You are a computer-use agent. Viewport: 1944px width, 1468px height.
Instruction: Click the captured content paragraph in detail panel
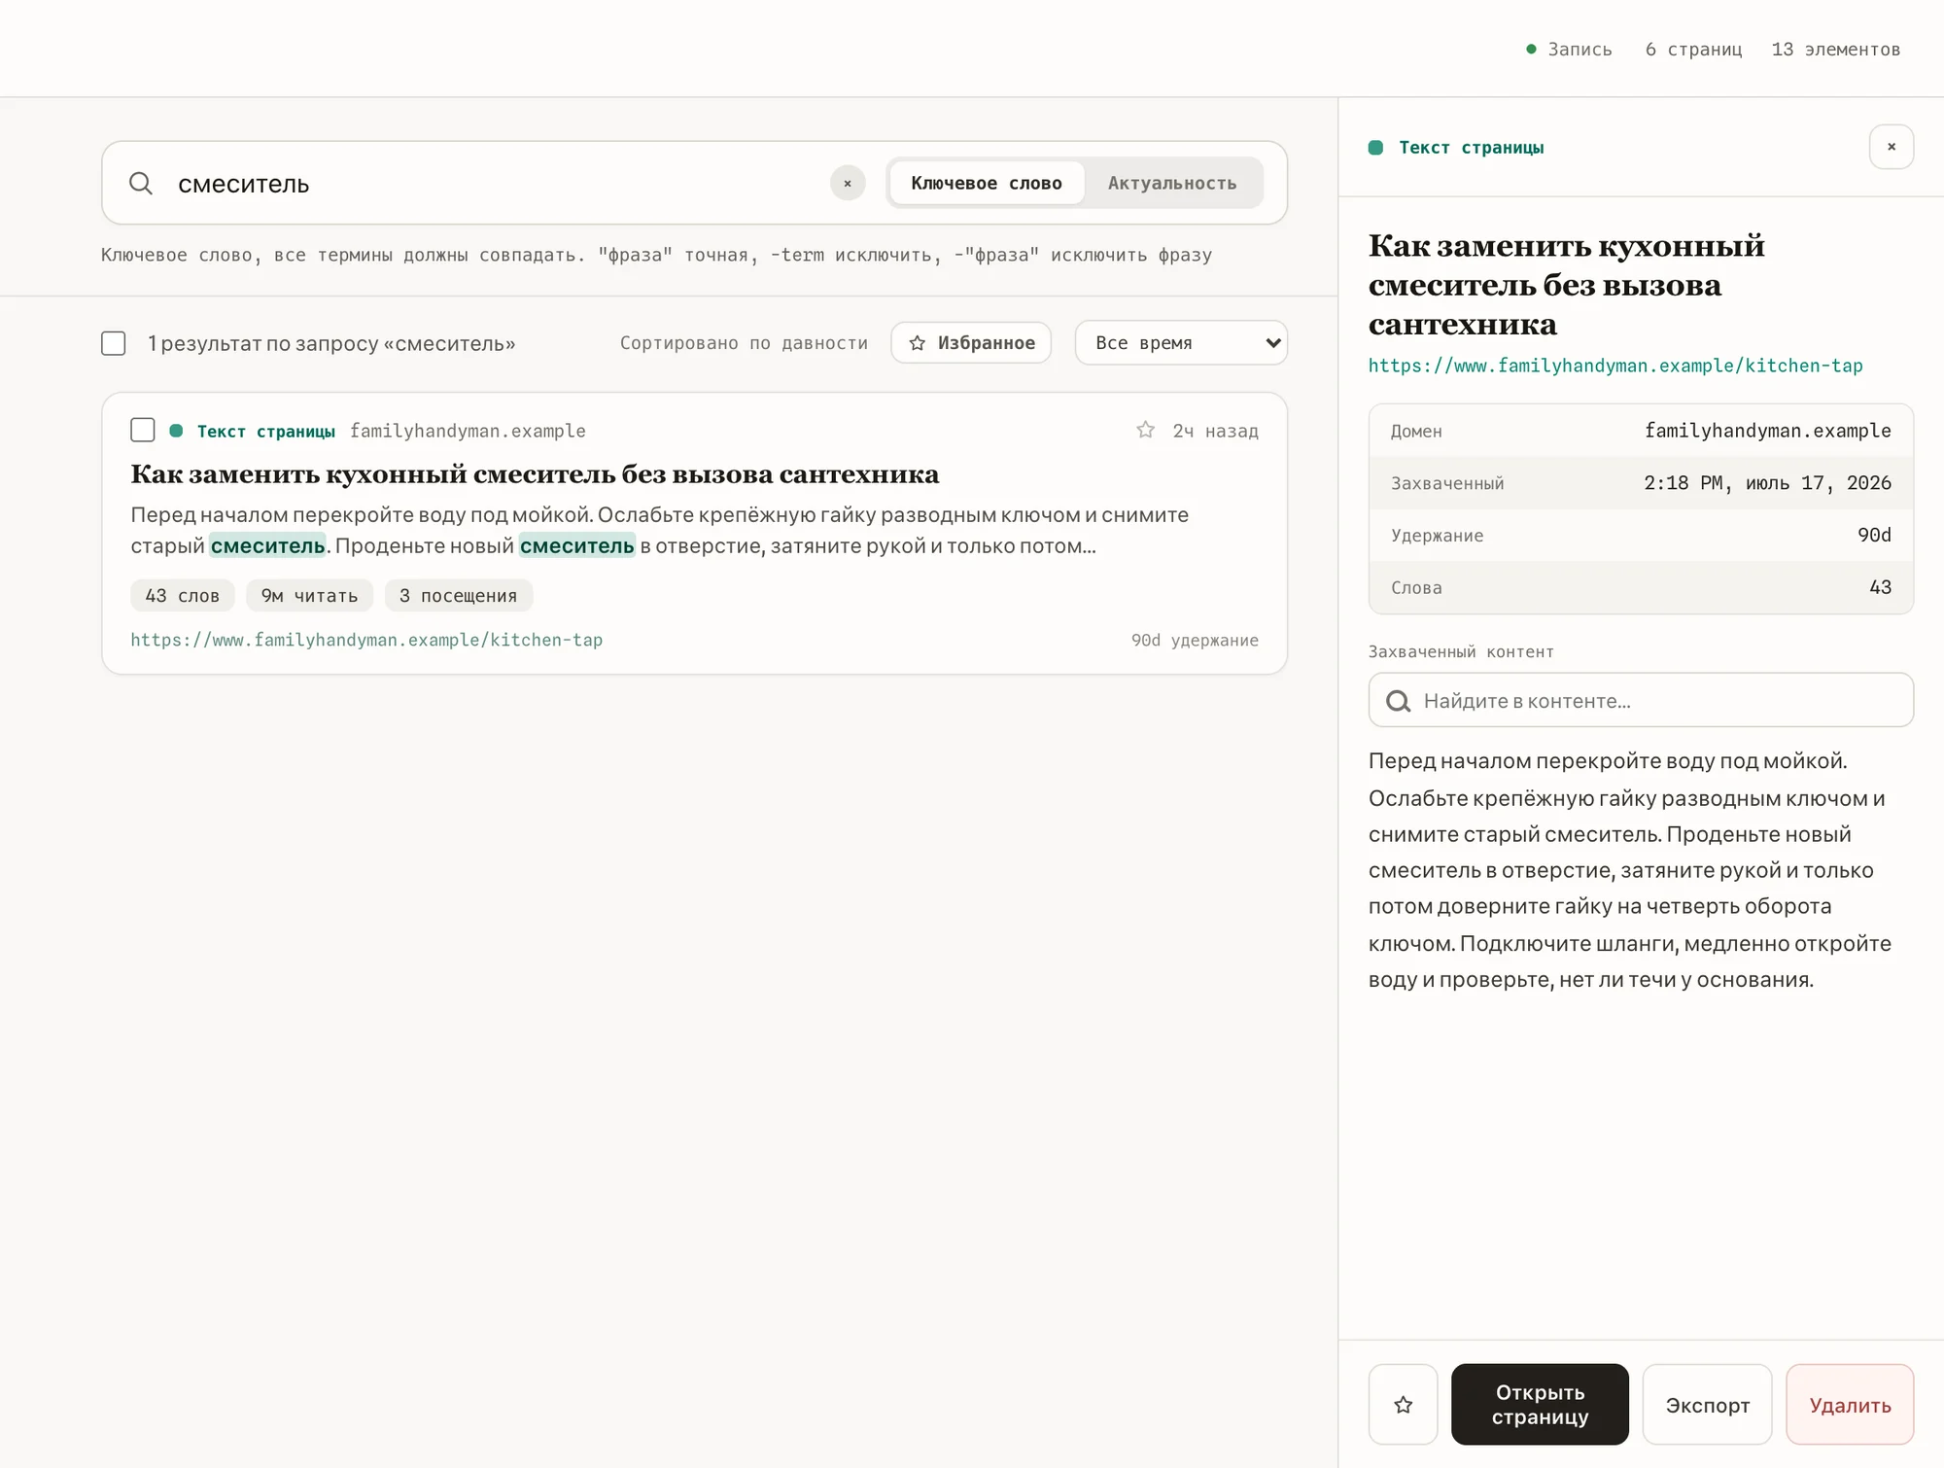(1630, 870)
